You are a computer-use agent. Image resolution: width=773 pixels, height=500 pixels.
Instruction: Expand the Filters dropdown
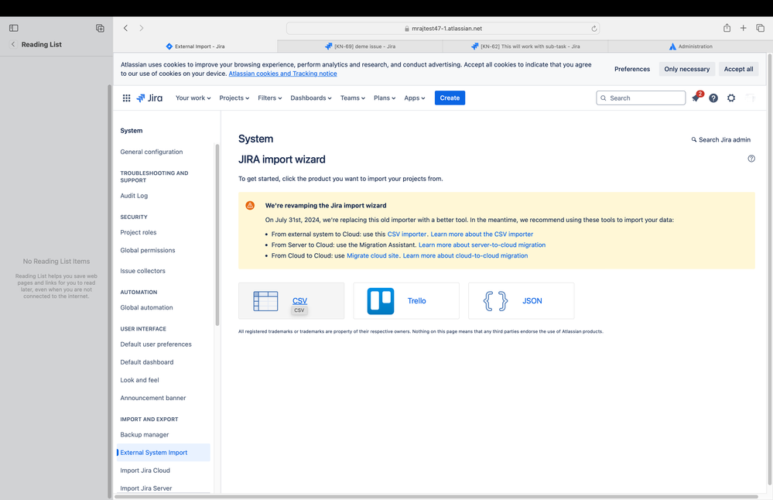[270, 98]
